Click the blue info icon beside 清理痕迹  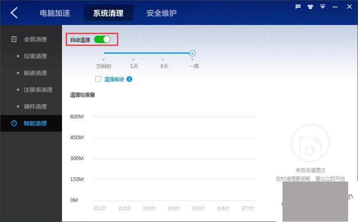coord(129,79)
